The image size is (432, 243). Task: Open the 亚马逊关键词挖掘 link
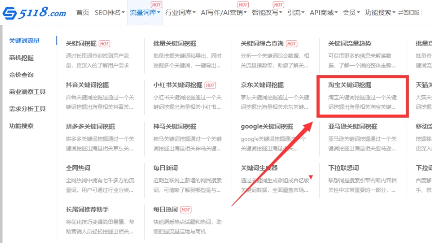353,126
